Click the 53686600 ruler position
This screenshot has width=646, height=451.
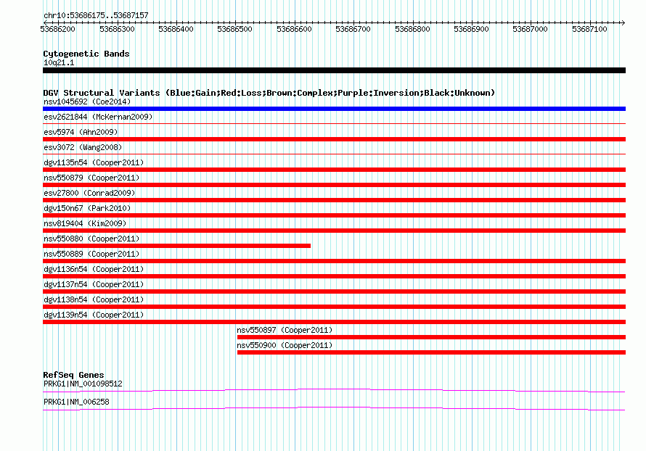[294, 29]
